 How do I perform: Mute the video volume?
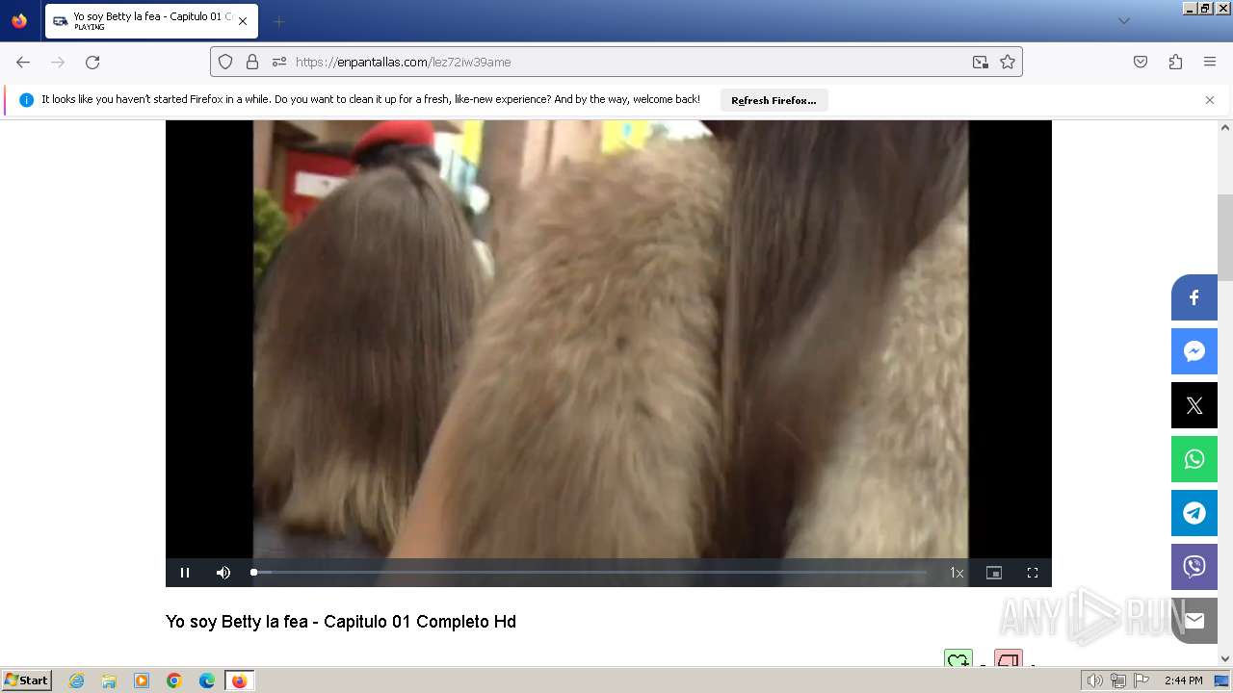pos(223,573)
